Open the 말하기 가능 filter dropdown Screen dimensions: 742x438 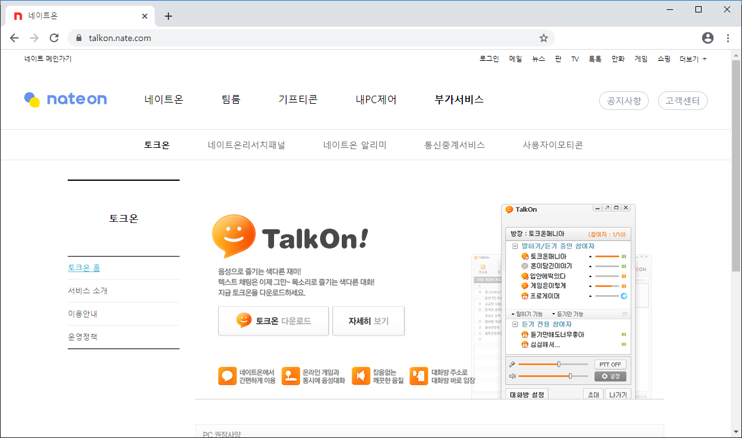[x=527, y=314]
